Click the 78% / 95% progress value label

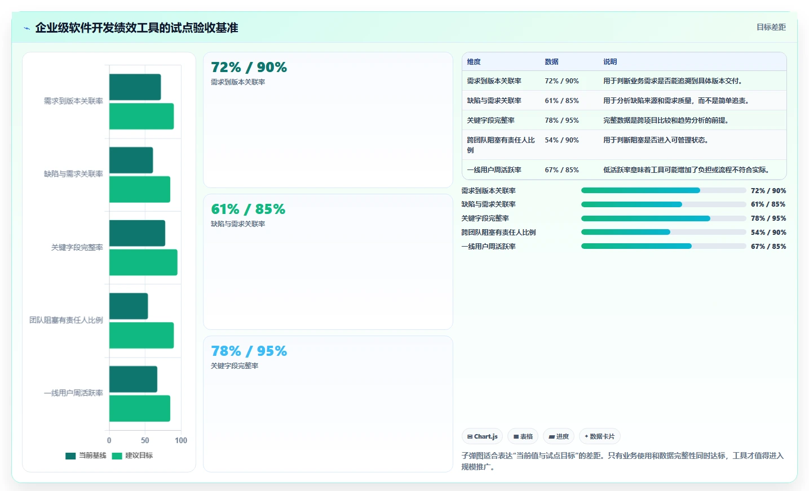point(768,218)
